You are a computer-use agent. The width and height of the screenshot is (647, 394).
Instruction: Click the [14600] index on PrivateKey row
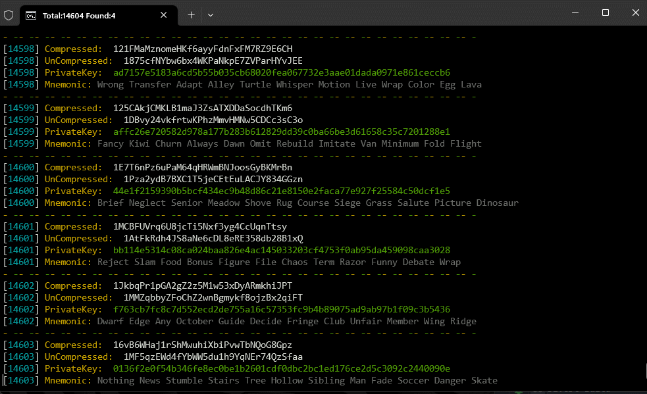pyautogui.click(x=21, y=191)
